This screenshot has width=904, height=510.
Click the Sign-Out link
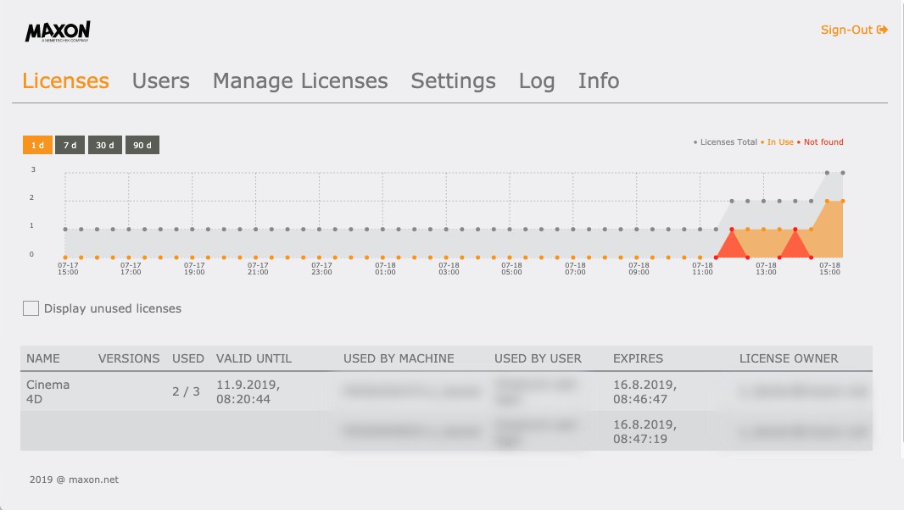[854, 30]
